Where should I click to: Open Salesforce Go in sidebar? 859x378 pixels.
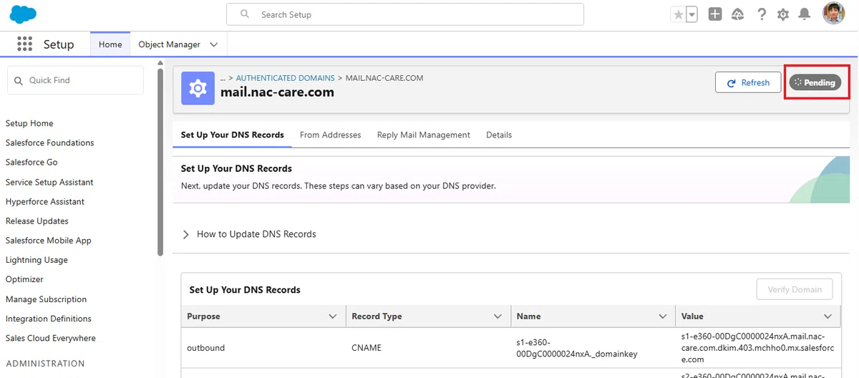pos(31,162)
